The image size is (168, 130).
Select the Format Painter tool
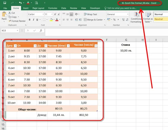pyautogui.click(x=17, y=21)
